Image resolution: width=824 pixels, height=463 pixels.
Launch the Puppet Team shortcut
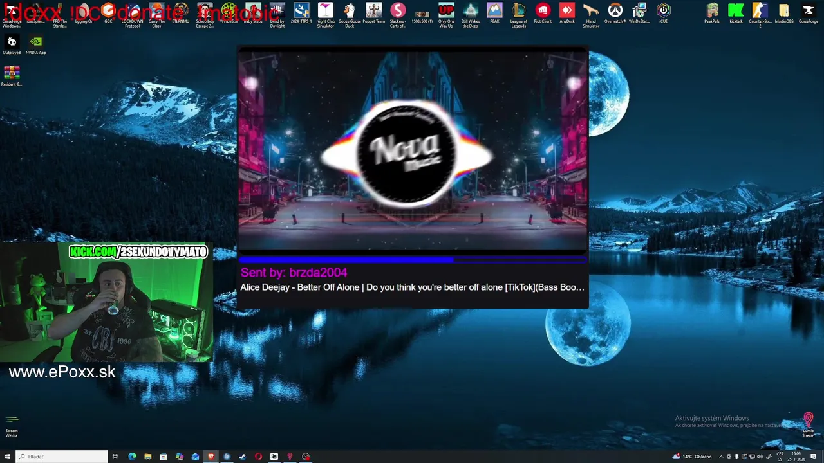click(374, 14)
